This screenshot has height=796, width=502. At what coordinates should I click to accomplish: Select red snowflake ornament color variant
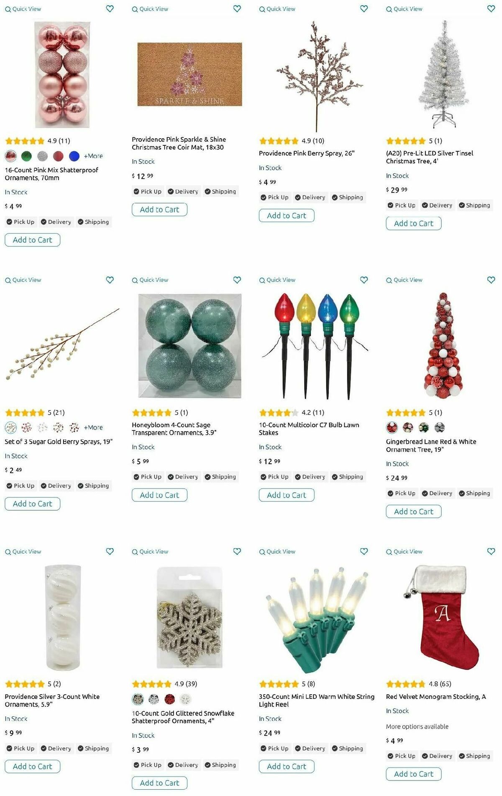169,699
